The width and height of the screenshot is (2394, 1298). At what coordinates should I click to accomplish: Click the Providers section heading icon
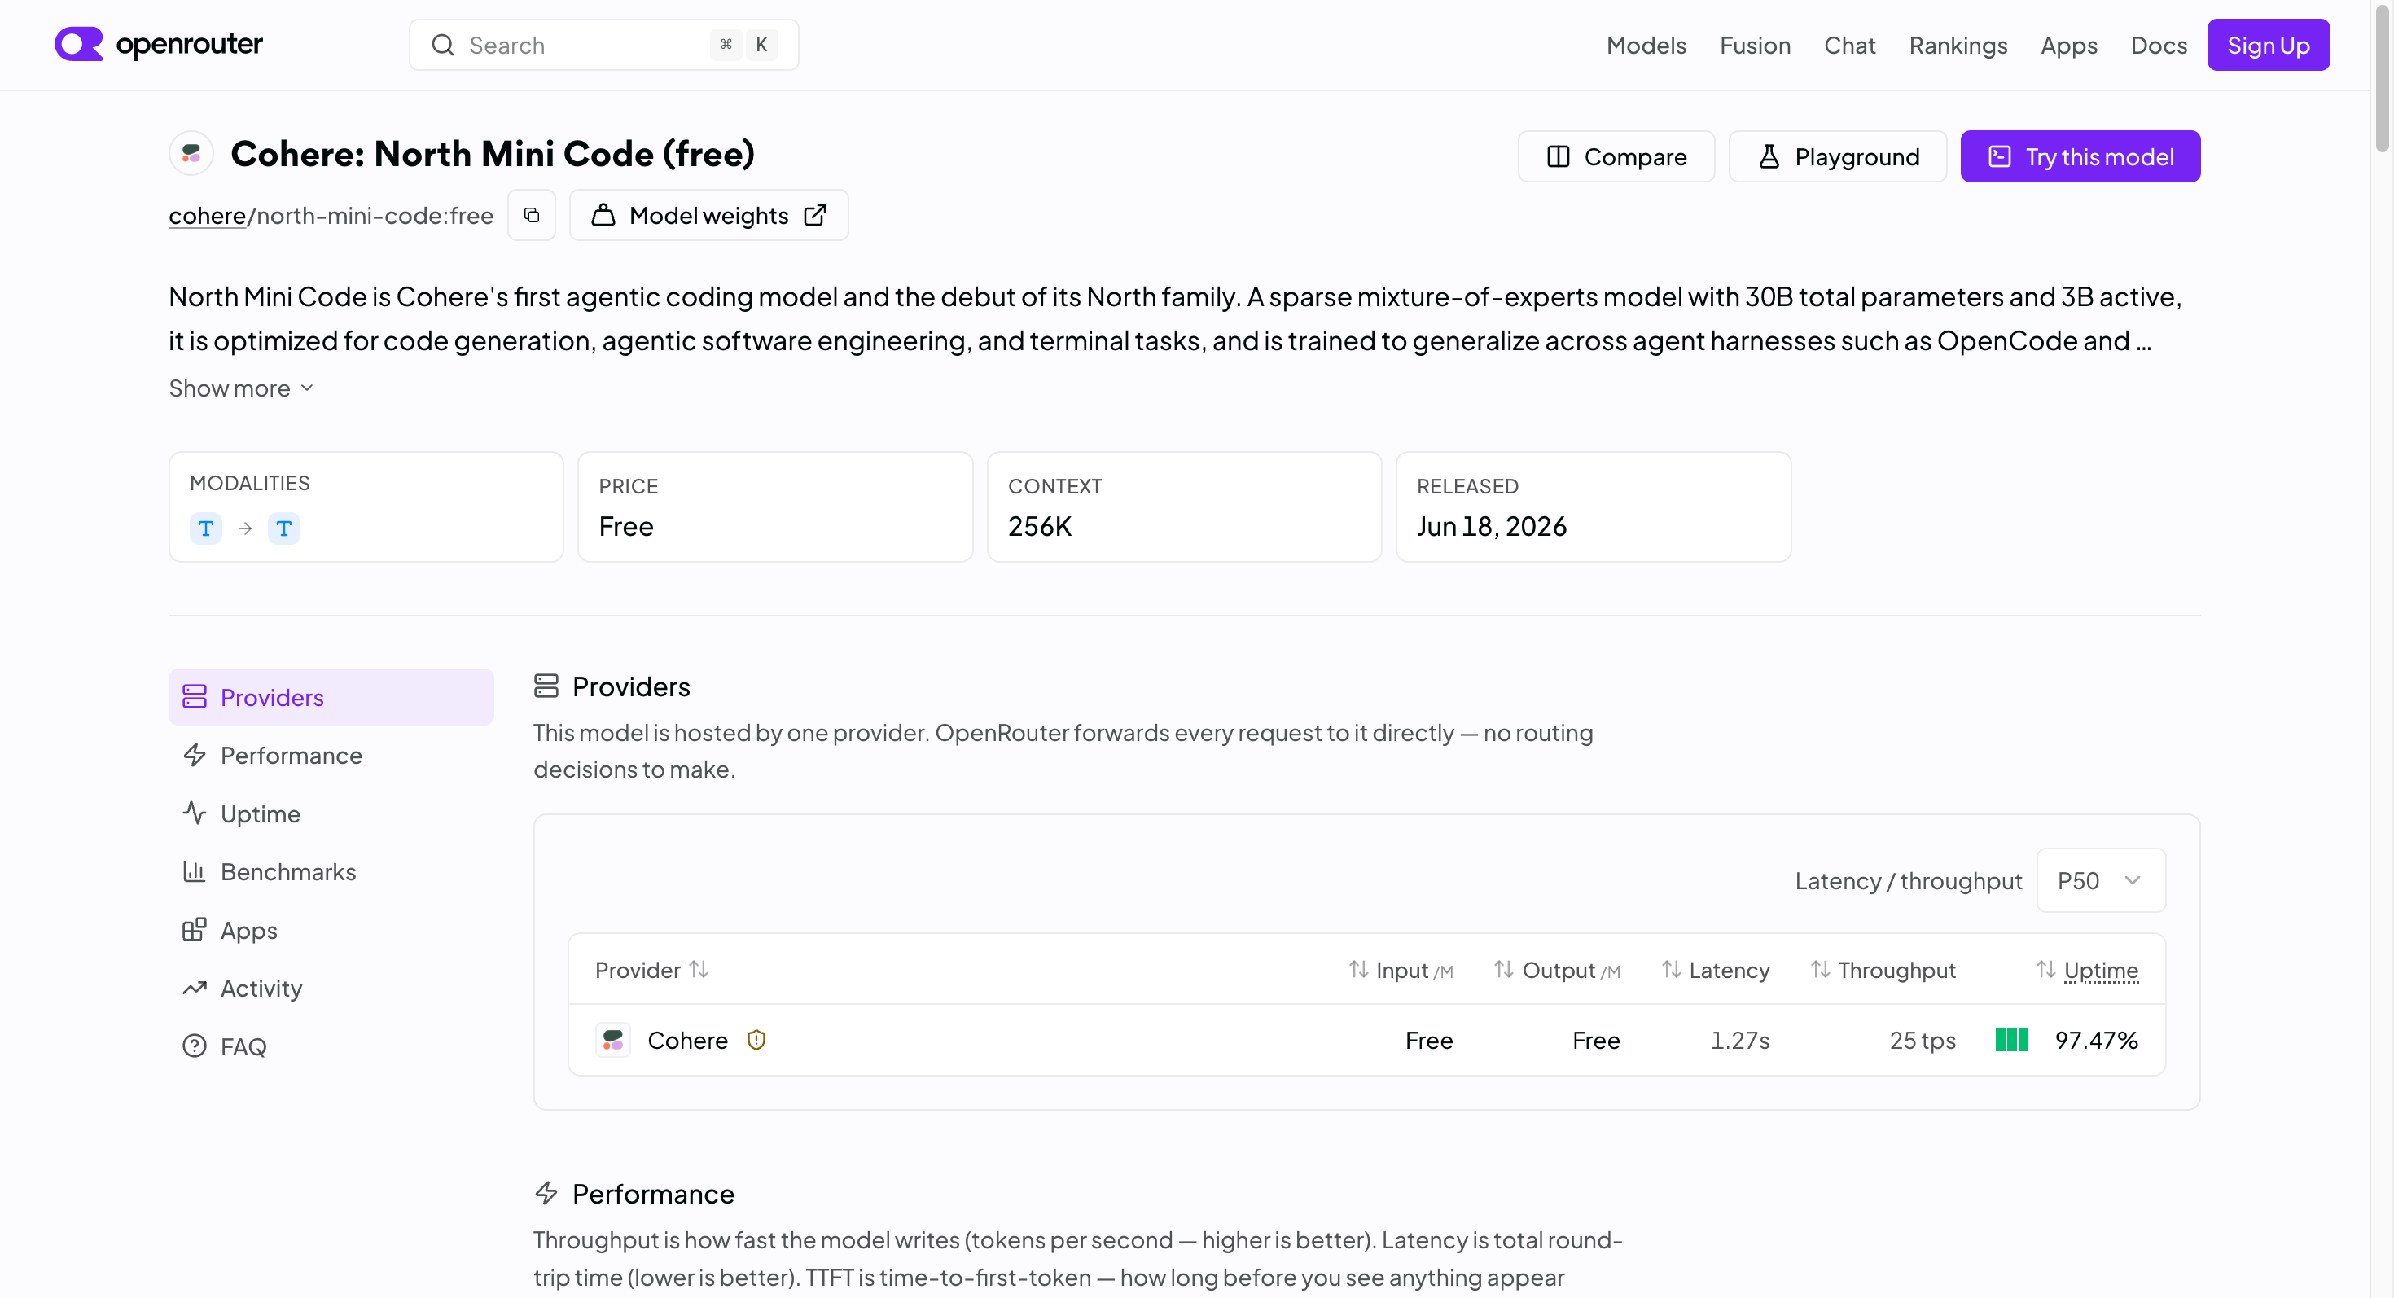tap(546, 686)
